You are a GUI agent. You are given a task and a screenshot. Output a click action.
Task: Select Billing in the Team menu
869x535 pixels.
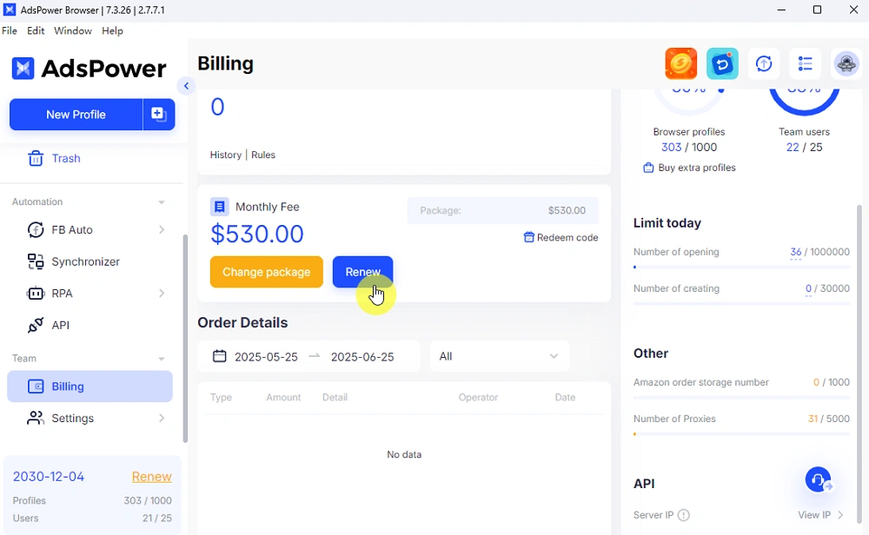(90, 386)
